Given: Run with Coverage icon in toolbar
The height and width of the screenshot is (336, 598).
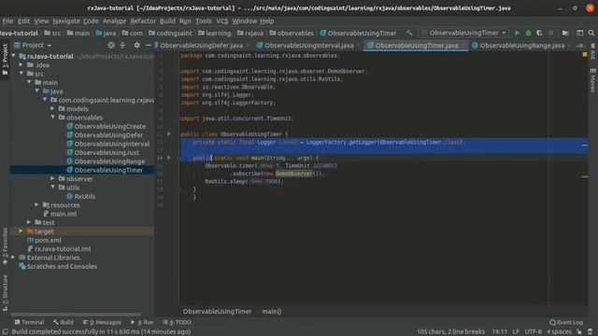Looking at the screenshot, I should click(x=539, y=34).
